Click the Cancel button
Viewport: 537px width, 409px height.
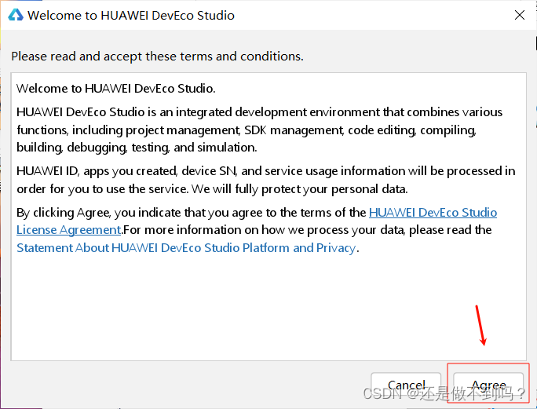406,385
